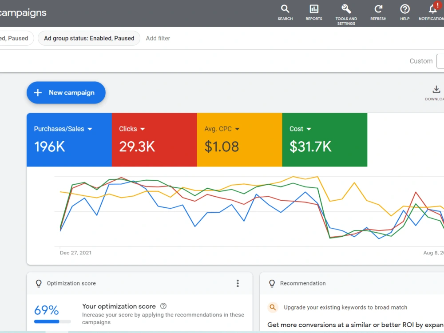Click the Aug 8 chart axis label
The image size is (444, 333).
click(x=433, y=253)
